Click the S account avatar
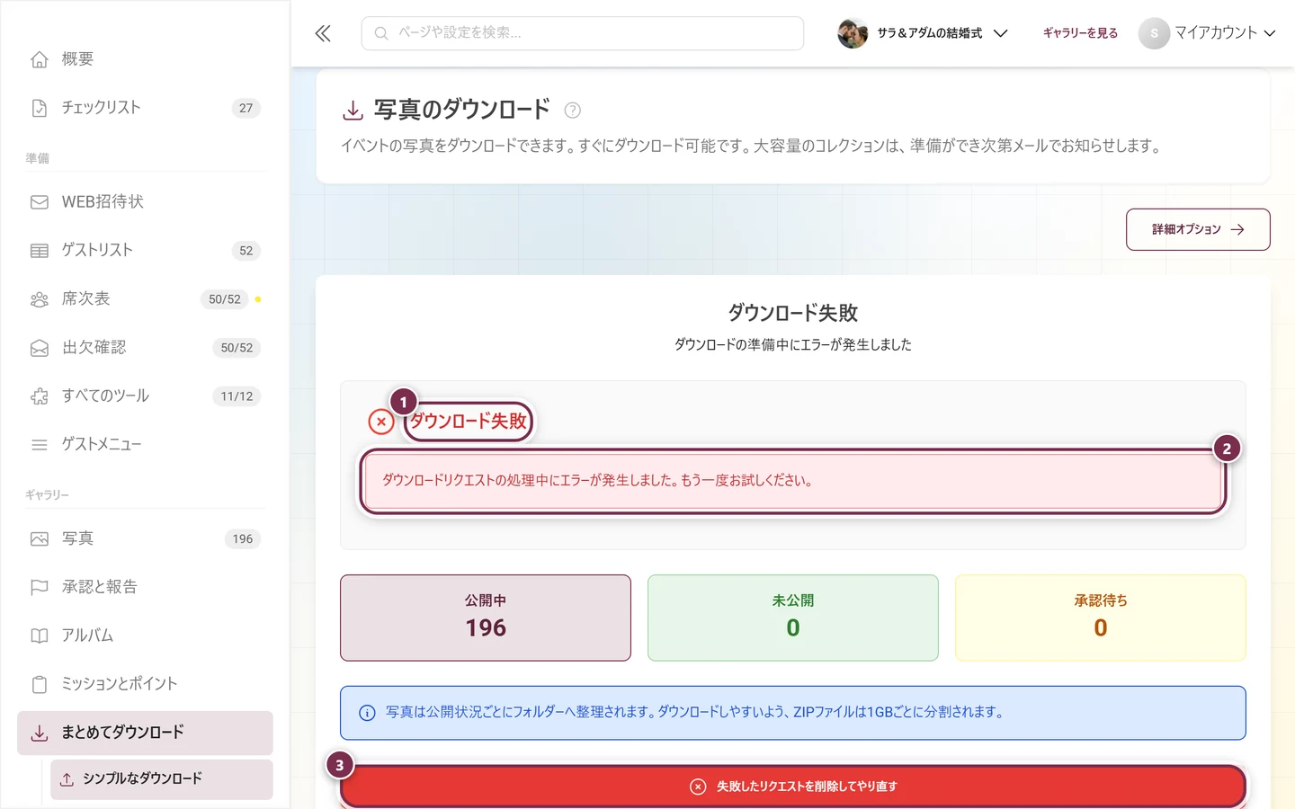This screenshot has width=1295, height=809. point(1154,33)
